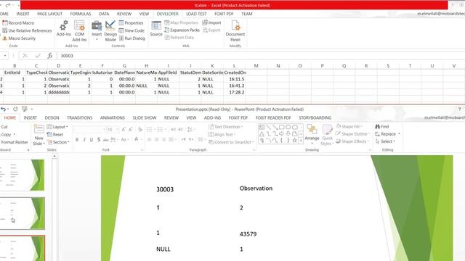Open Excel FORMULAS tab
Viewport: 465px width, 261px height.
click(x=81, y=14)
